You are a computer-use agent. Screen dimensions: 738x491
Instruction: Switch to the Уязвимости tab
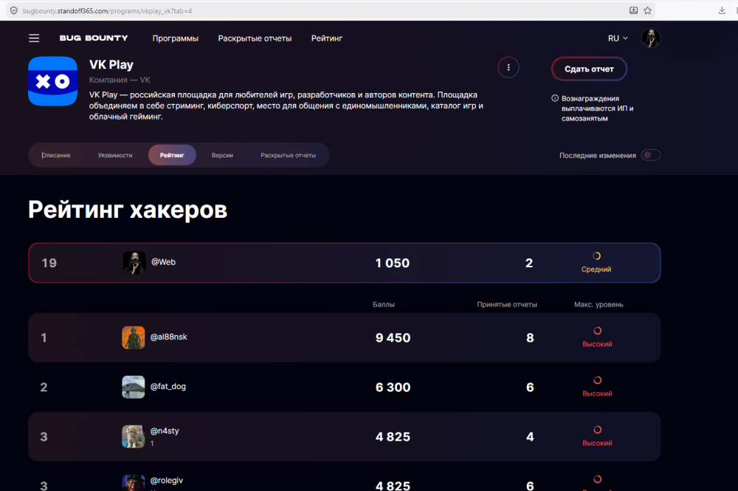pyautogui.click(x=115, y=155)
